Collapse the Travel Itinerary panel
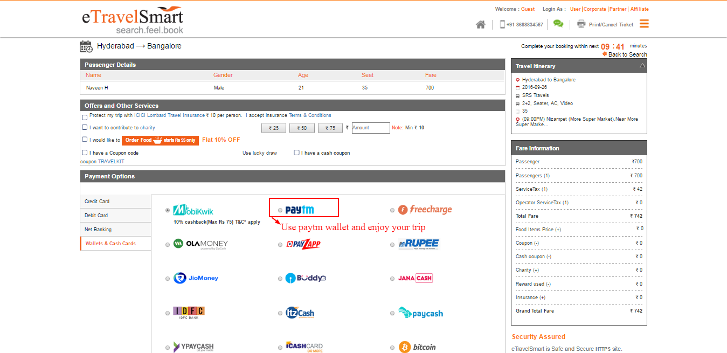The width and height of the screenshot is (727, 353). point(642,66)
